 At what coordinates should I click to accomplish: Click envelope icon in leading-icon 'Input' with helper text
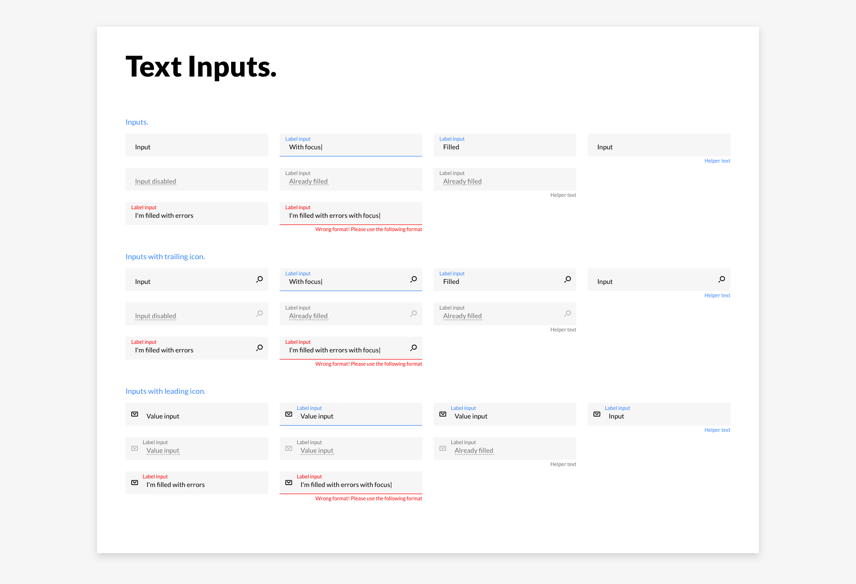(597, 414)
